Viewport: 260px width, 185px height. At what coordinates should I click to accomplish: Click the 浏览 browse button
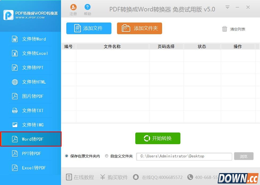(x=244, y=156)
